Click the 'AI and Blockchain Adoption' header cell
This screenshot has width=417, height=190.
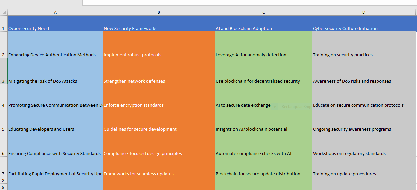tap(263, 23)
